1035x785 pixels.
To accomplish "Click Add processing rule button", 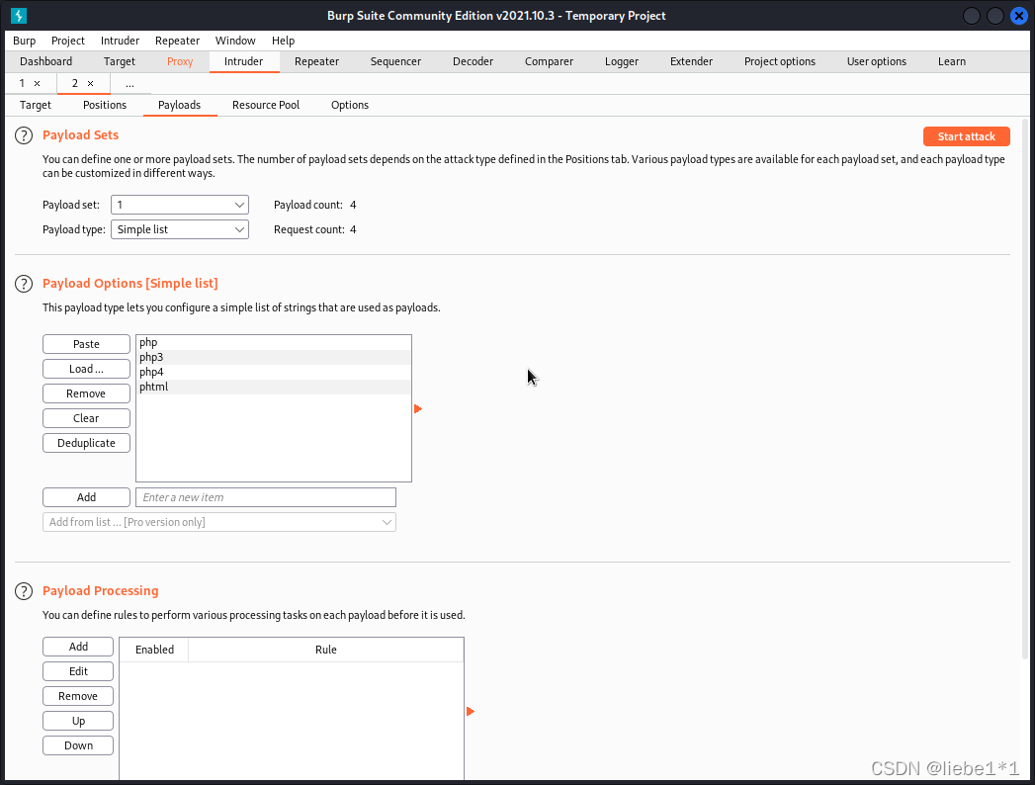I will (78, 647).
